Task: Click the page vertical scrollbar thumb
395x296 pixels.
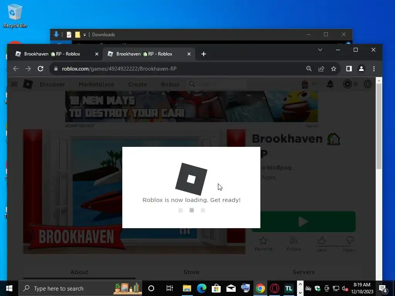Action: tap(379, 126)
